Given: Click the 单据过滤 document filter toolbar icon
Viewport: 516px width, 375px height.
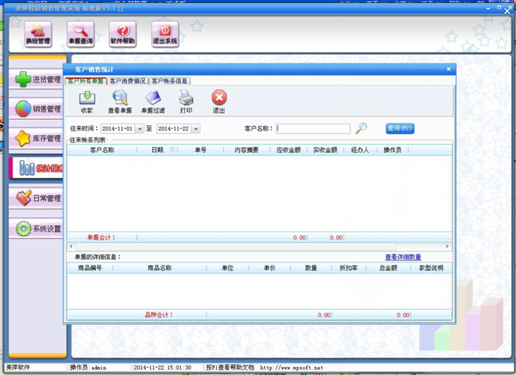Looking at the screenshot, I should [153, 103].
